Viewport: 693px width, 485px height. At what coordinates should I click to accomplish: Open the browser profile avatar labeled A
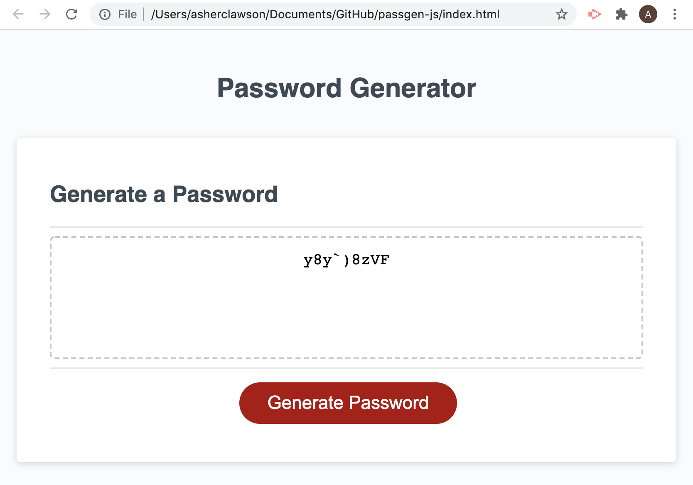coord(648,14)
